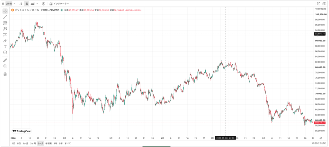
Task: Click the 70,000.00 price axis label
Action: tap(320, 93)
